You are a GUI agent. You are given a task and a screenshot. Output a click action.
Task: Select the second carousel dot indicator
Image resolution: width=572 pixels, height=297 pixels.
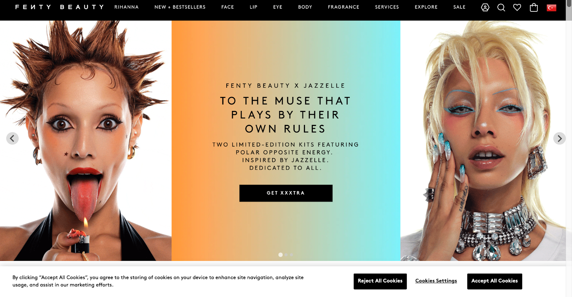coord(286,255)
